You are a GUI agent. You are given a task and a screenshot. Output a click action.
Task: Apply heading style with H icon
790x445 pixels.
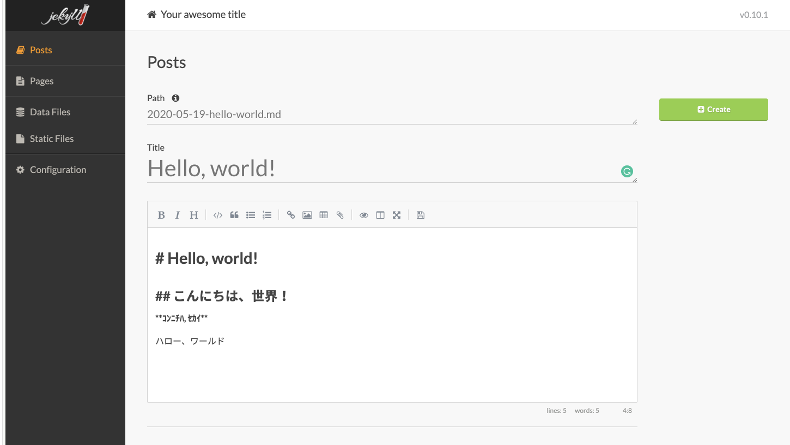pos(193,215)
